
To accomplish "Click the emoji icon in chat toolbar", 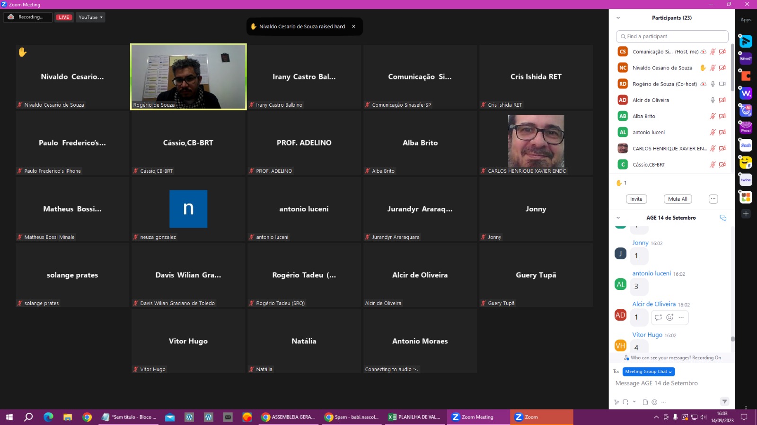I will [654, 402].
